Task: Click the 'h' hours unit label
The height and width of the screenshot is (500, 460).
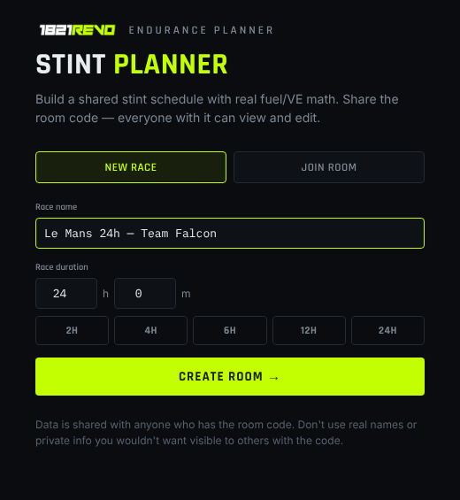Action: pyautogui.click(x=105, y=294)
